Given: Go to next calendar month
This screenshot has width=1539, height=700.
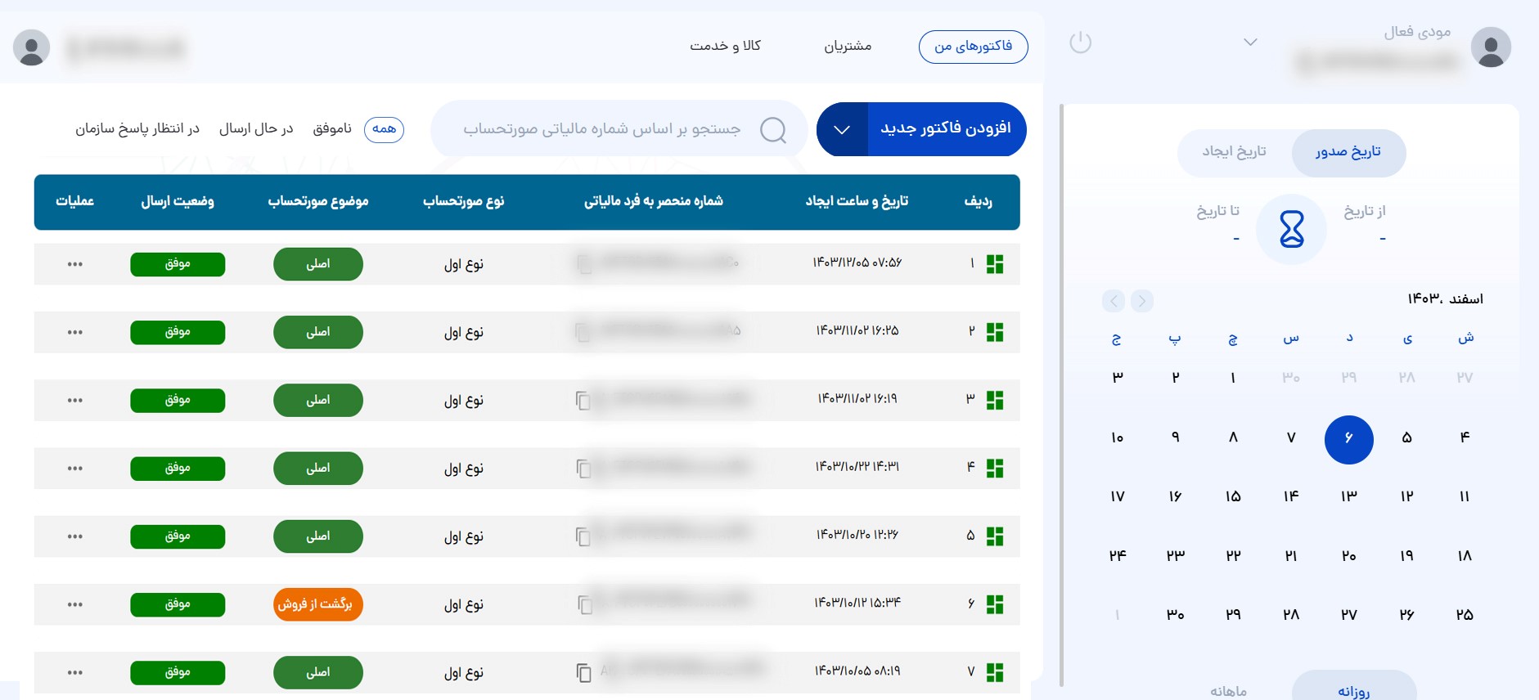Looking at the screenshot, I should [x=1114, y=301].
